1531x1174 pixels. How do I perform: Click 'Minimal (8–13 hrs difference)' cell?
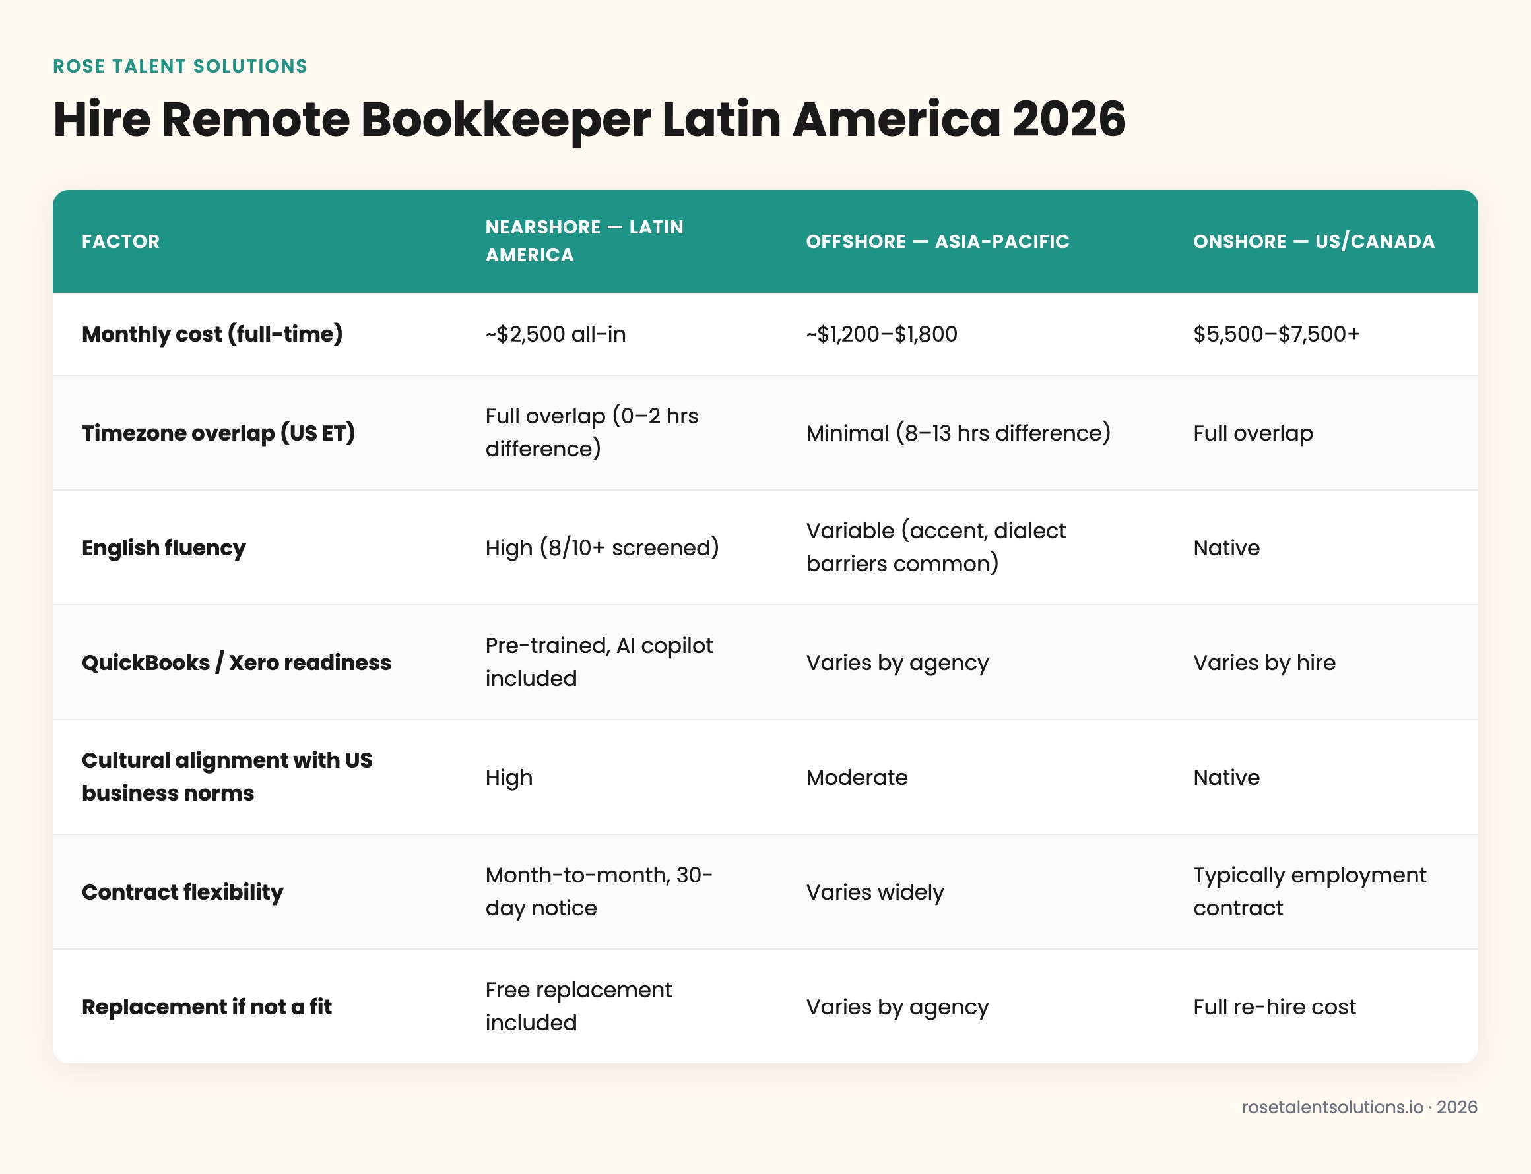pyautogui.click(x=958, y=433)
